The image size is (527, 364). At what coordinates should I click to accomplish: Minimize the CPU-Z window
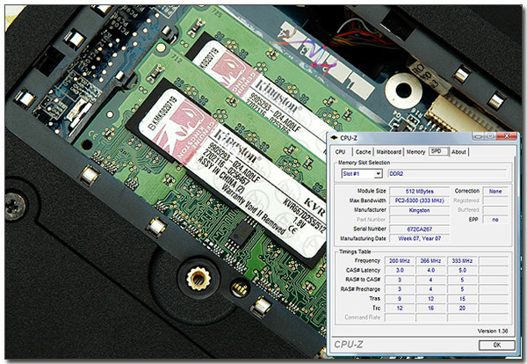point(478,136)
